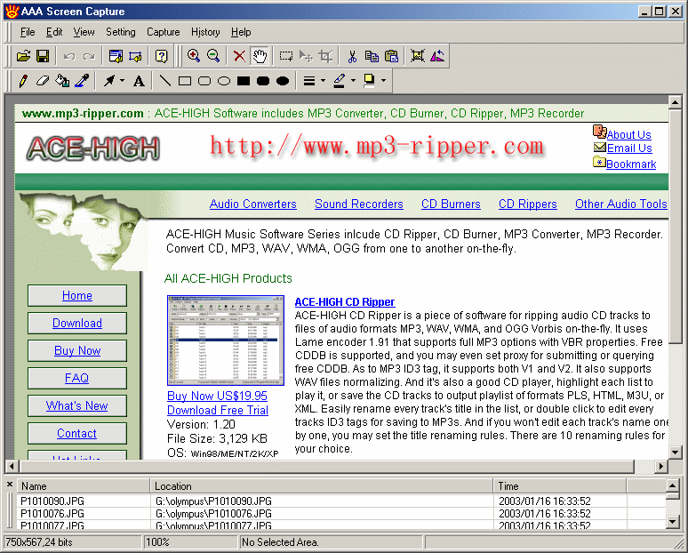This screenshot has width=688, height=553.
Task: Click the Crop tool icon
Action: (x=325, y=56)
